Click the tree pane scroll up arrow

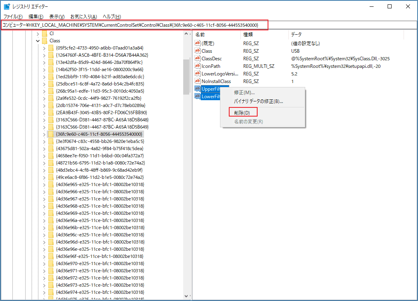186,34
